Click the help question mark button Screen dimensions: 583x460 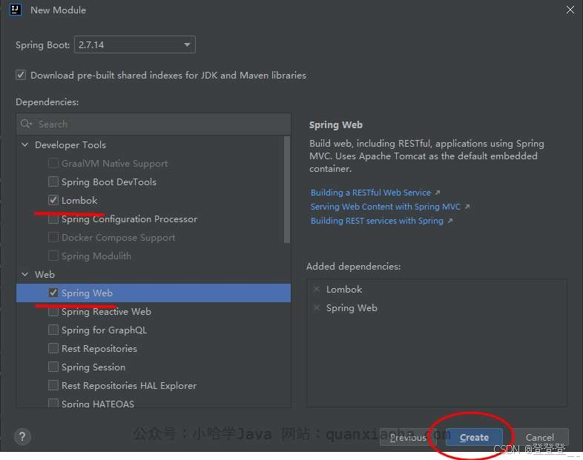click(22, 436)
